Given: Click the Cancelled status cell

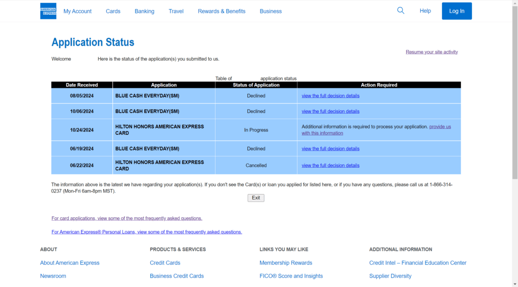Looking at the screenshot, I should [256, 166].
